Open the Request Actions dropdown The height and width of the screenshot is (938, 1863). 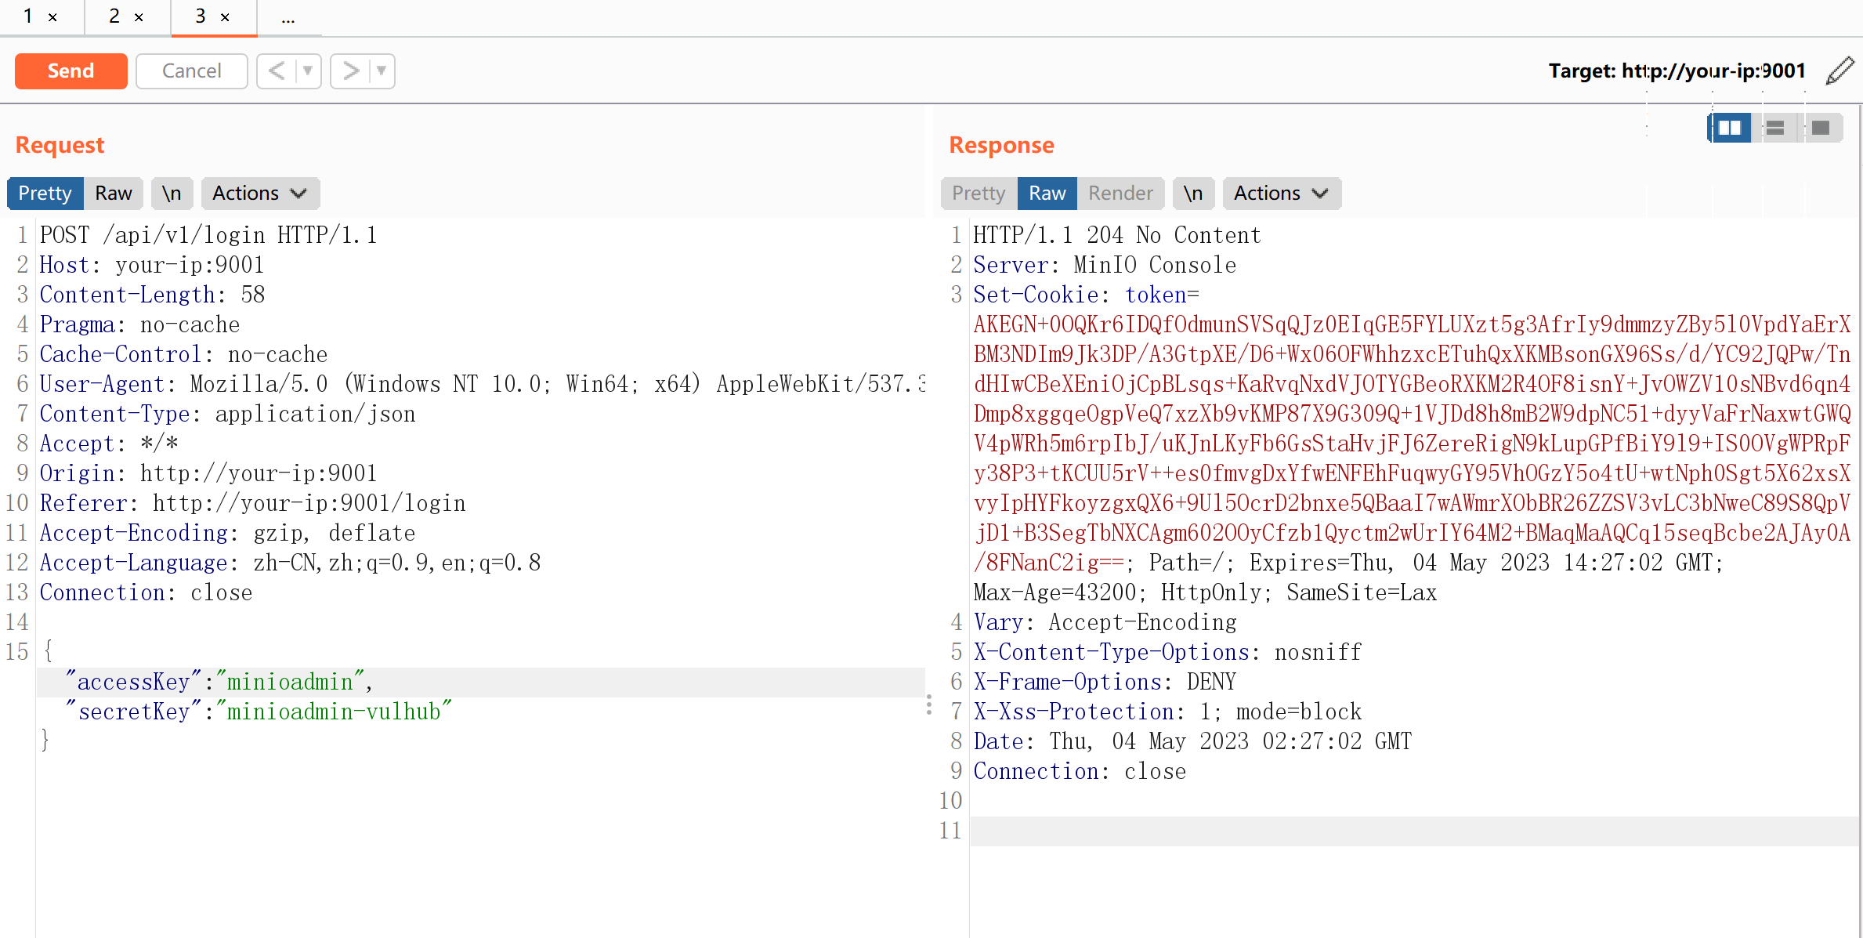coord(259,194)
